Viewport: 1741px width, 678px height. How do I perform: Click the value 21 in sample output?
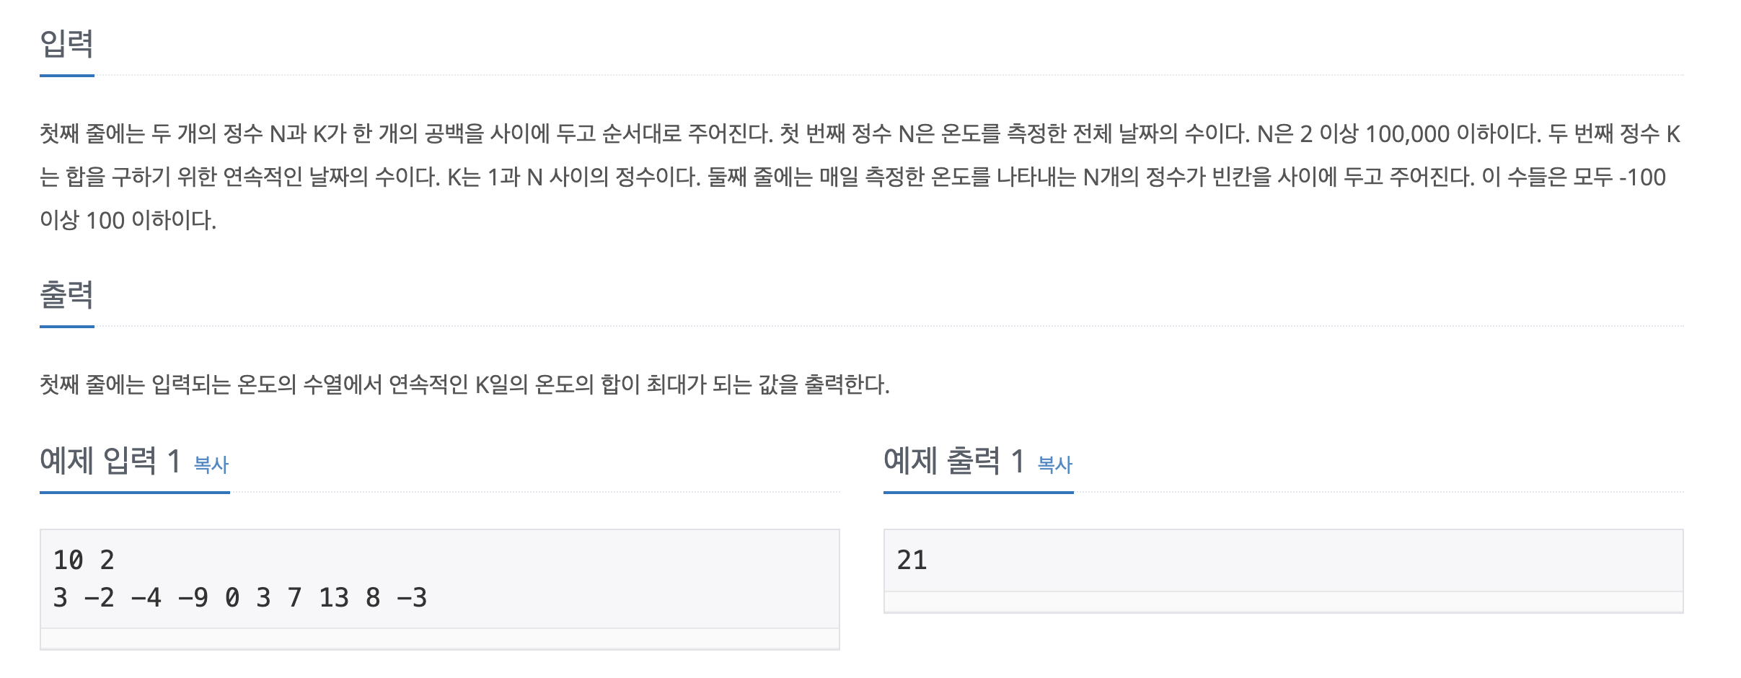click(912, 560)
